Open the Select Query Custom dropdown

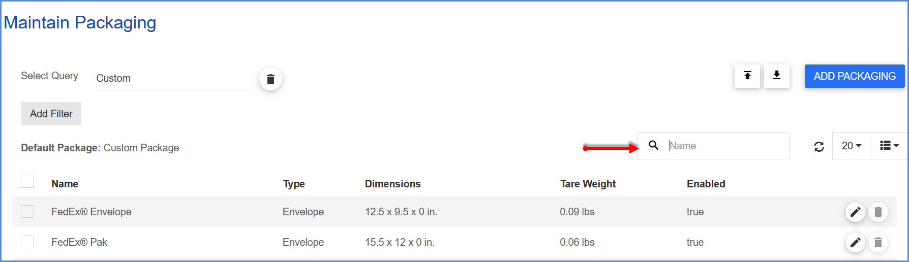click(171, 79)
